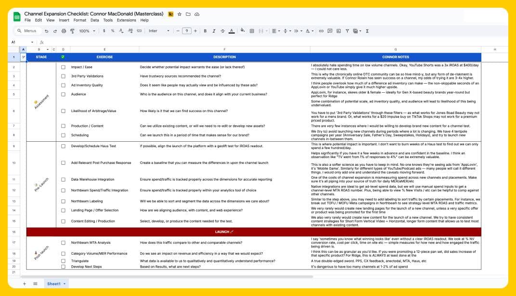Viewport: 516px width, 296px height.
Task: Open the Zoom level dropdown
Action: point(88,30)
